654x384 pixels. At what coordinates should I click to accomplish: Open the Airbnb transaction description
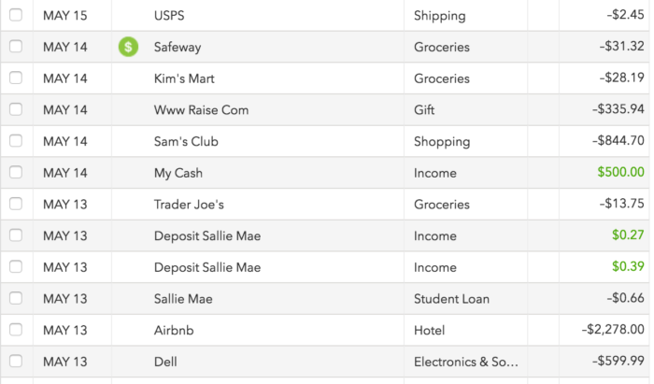coord(174,330)
